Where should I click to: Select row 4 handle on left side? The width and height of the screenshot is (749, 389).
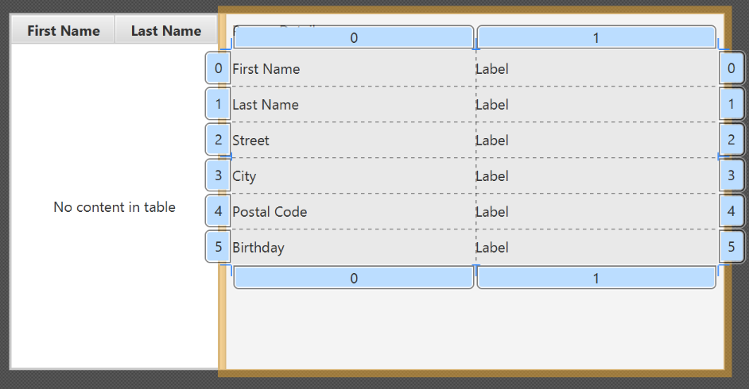pos(218,211)
